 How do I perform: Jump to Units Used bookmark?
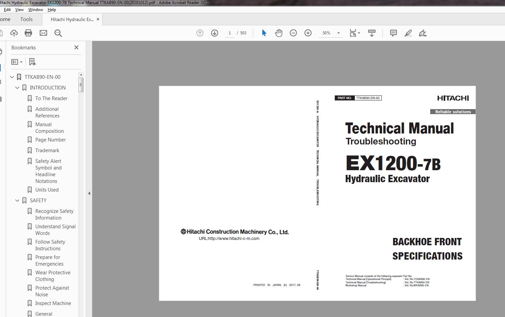coord(47,190)
